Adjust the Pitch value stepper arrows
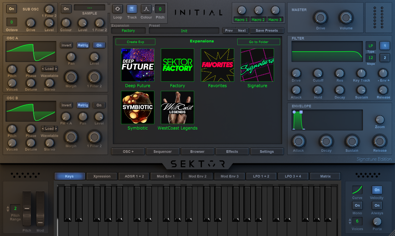The height and width of the screenshot is (236, 395). [x=153, y=9]
